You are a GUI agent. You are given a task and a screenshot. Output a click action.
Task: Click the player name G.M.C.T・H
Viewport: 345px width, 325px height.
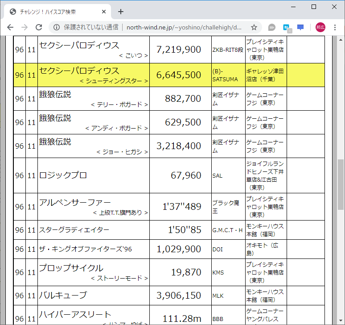tap(227, 230)
